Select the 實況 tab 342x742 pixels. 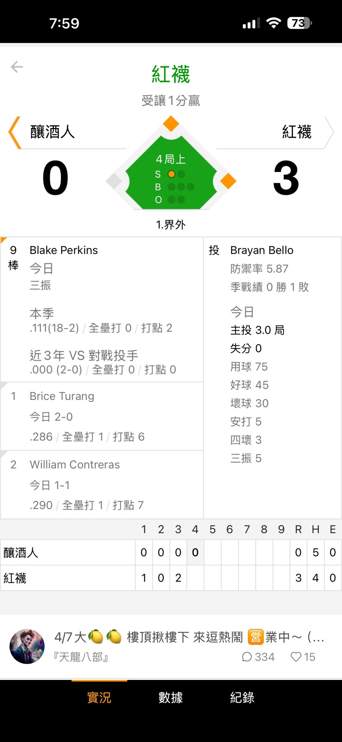click(99, 698)
